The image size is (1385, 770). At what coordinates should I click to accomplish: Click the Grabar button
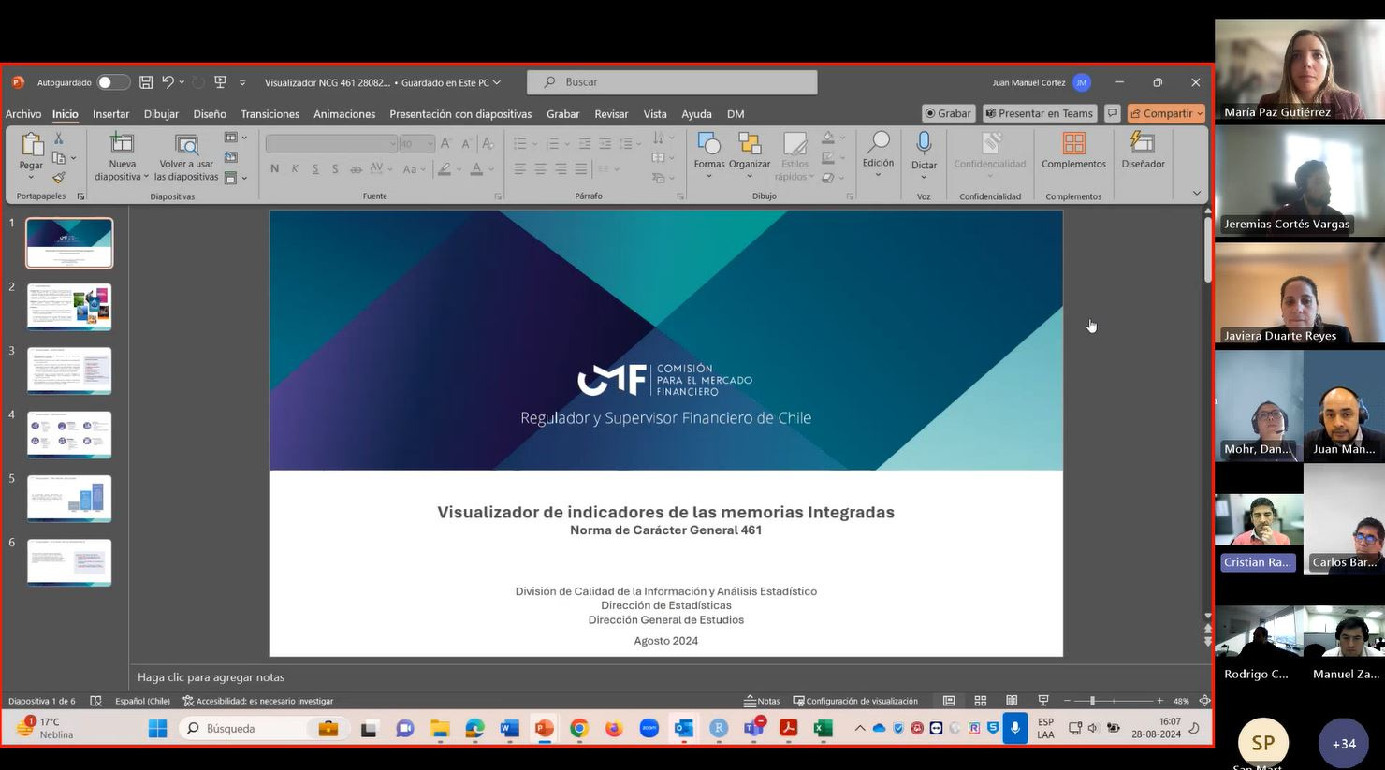pos(948,113)
